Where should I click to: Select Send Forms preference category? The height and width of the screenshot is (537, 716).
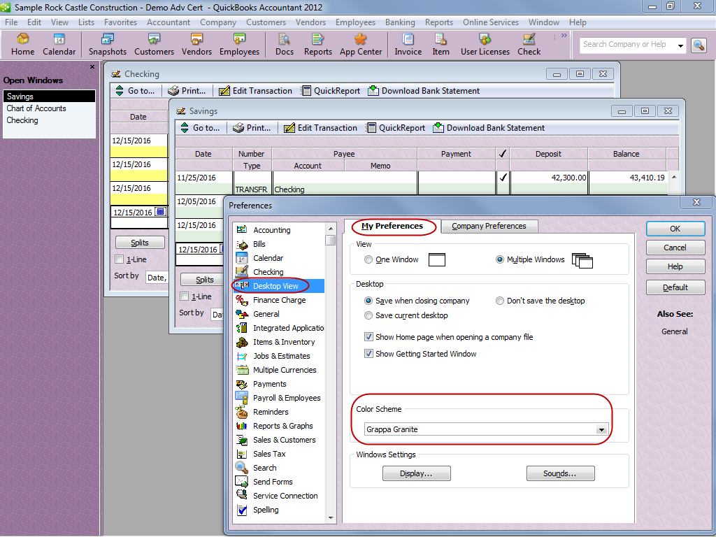point(273,482)
